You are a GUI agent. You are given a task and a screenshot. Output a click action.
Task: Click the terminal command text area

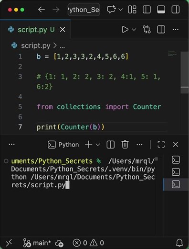pos(83,173)
